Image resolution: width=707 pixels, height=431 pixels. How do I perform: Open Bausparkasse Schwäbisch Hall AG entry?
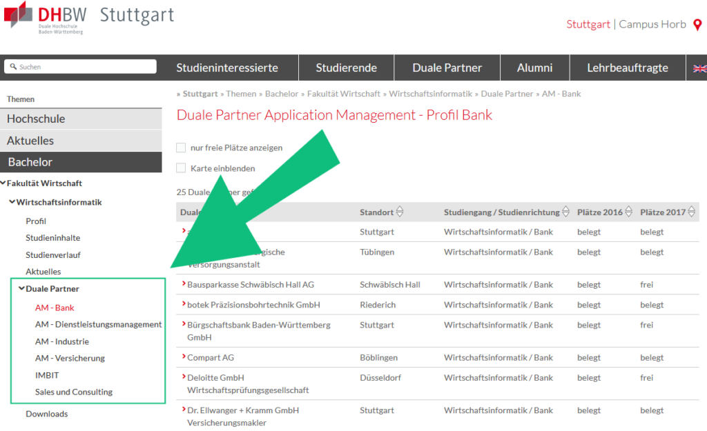click(251, 285)
